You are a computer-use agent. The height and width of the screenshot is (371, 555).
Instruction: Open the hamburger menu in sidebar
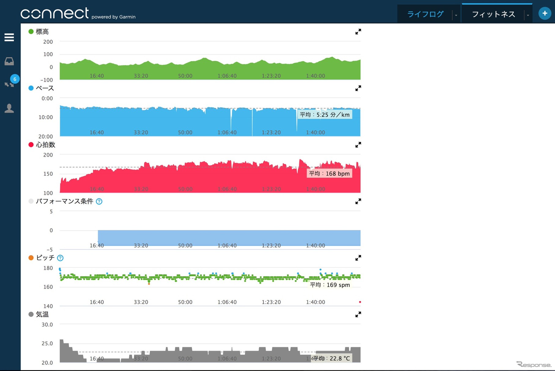click(9, 37)
